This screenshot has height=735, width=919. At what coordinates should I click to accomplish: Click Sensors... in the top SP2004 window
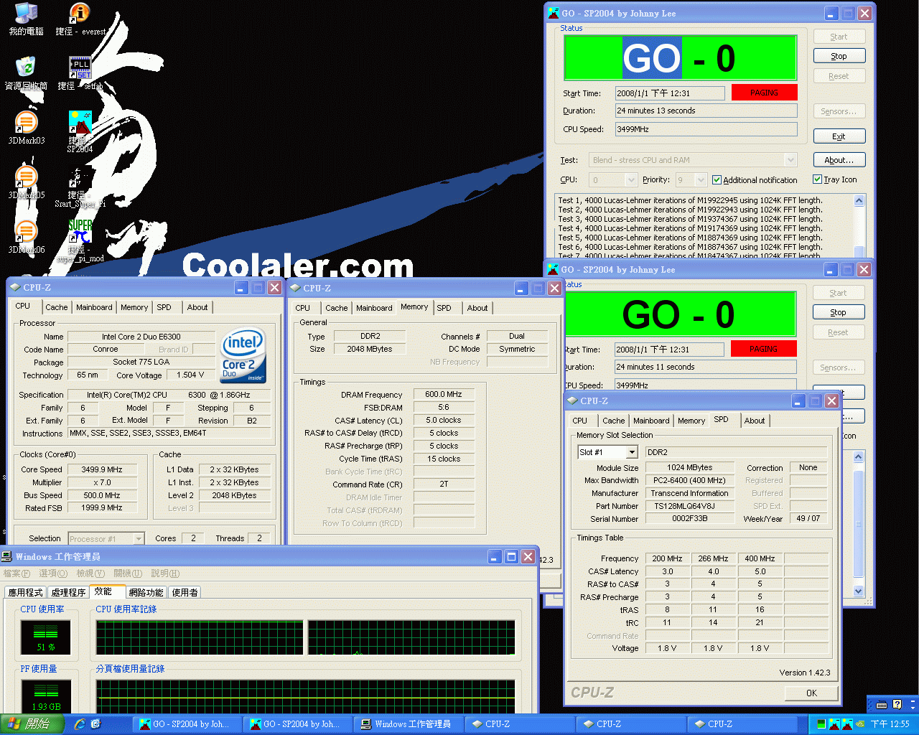[x=839, y=111]
